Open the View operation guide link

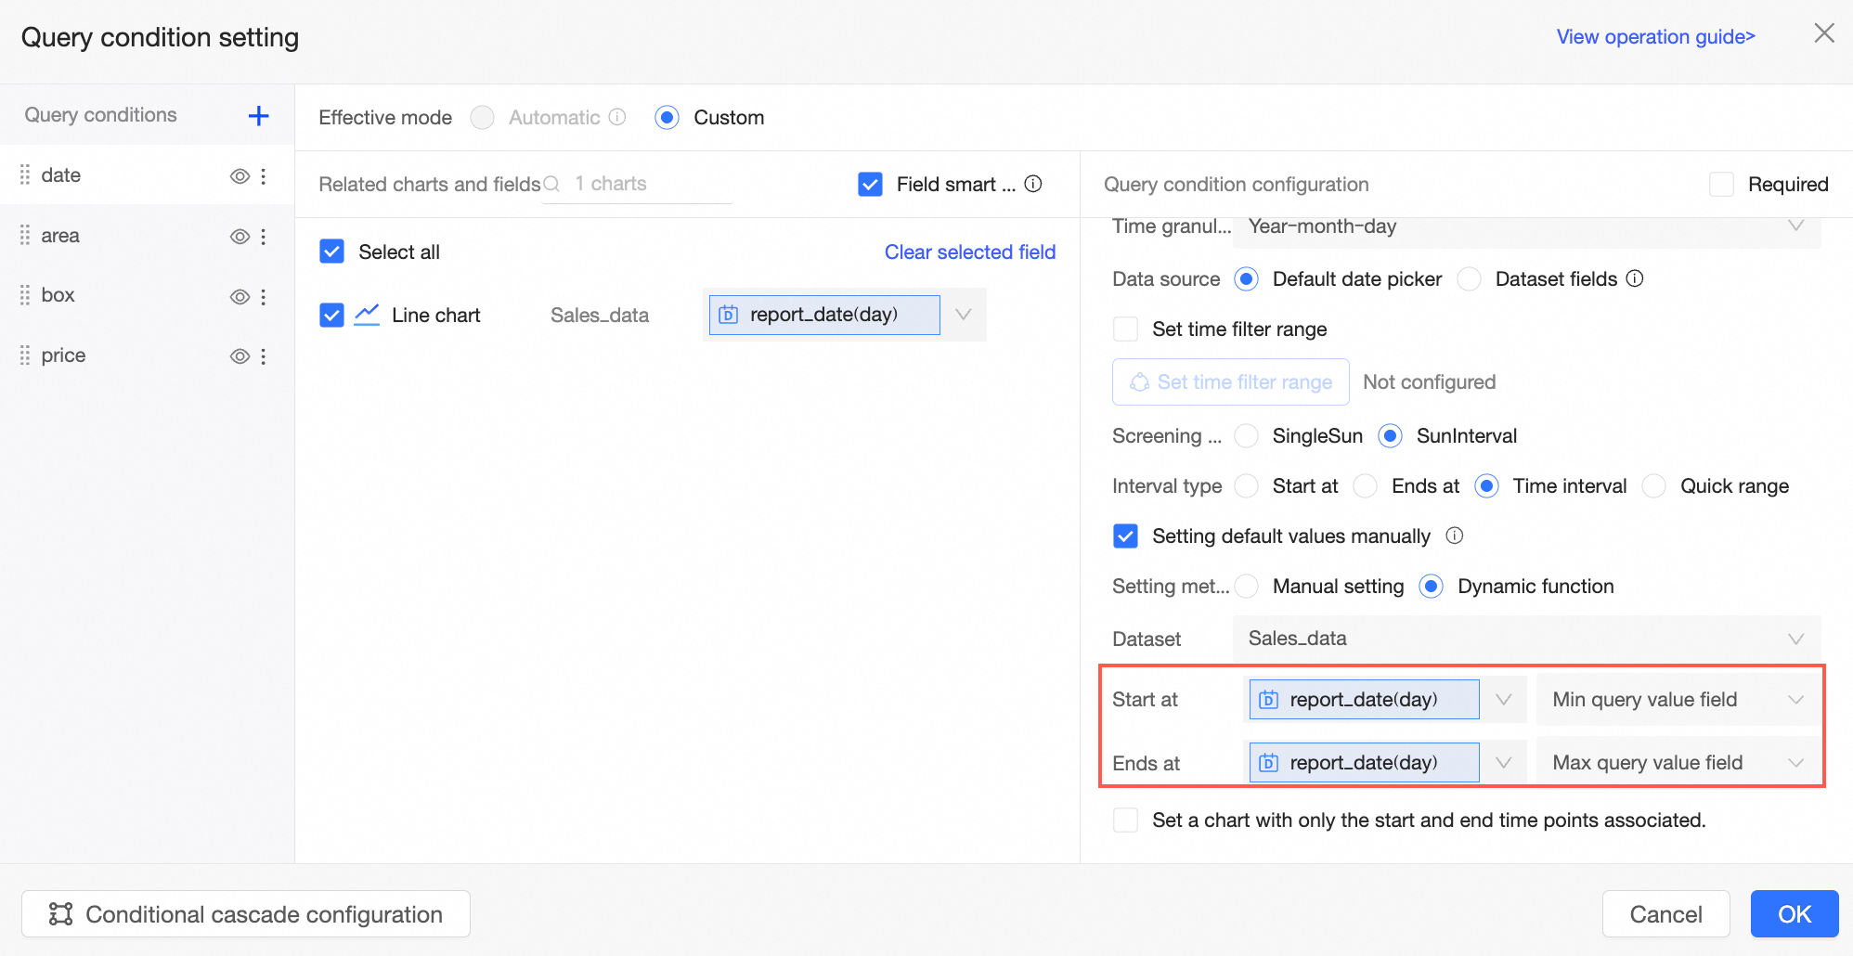click(x=1656, y=36)
